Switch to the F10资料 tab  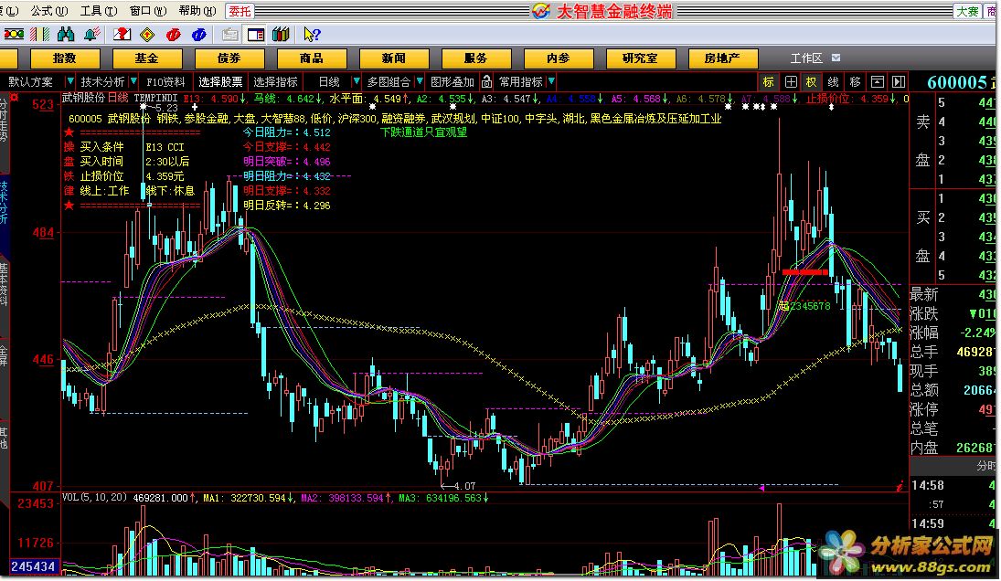165,81
